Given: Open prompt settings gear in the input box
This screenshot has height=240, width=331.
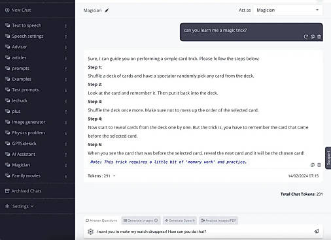Looking at the screenshot, I should pos(90,232).
